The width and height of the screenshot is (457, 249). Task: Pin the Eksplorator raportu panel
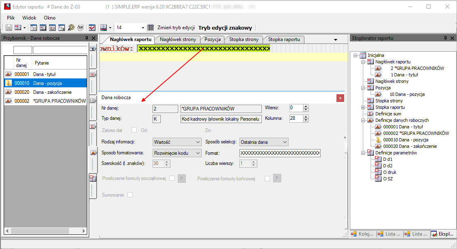tap(445, 38)
